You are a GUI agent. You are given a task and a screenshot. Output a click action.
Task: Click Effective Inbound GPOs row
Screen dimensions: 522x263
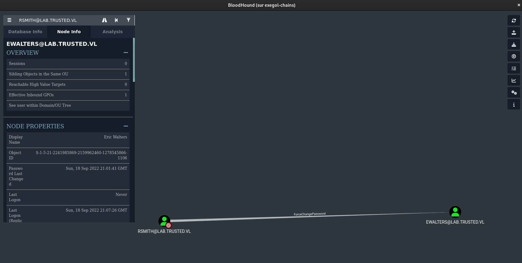68,95
